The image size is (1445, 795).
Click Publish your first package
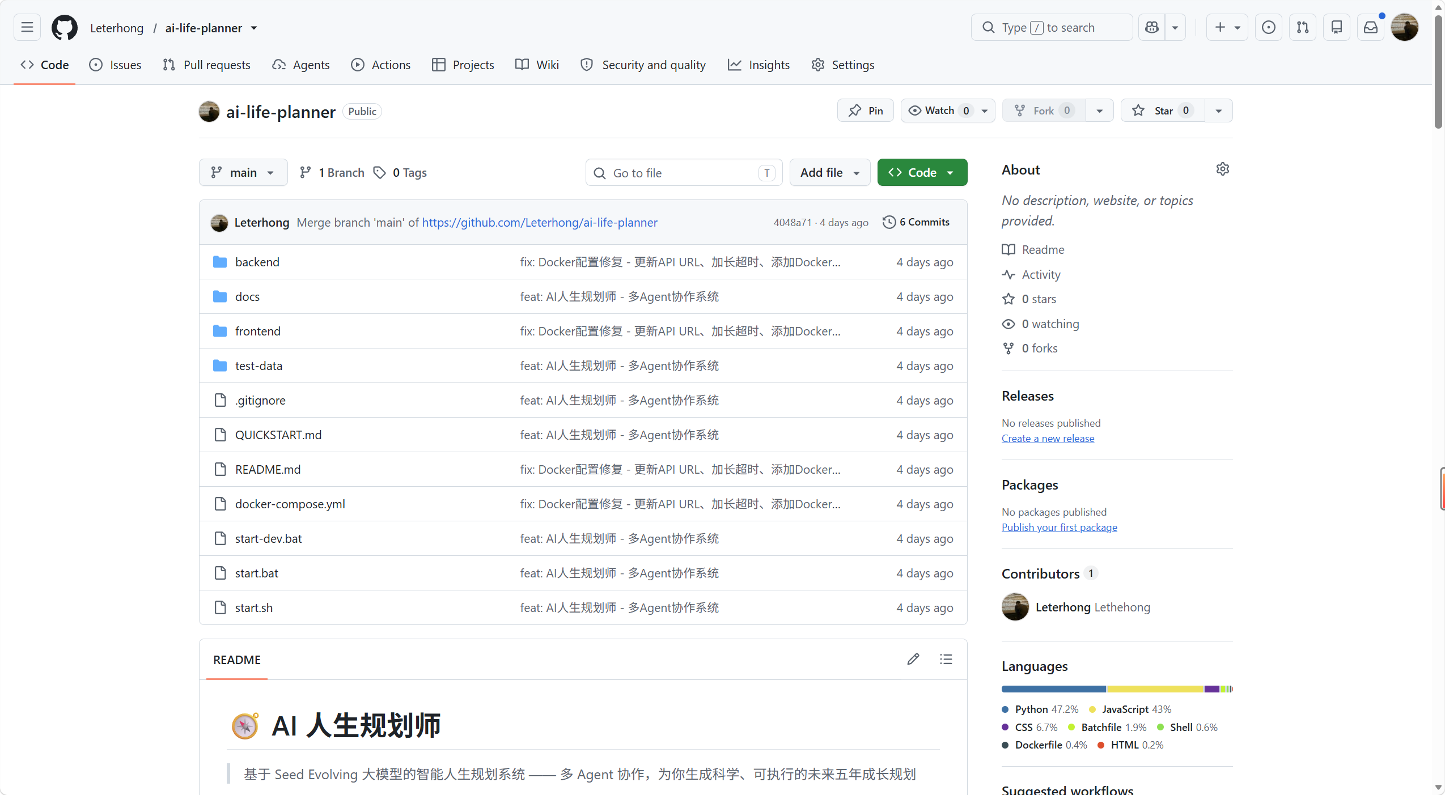click(1059, 527)
